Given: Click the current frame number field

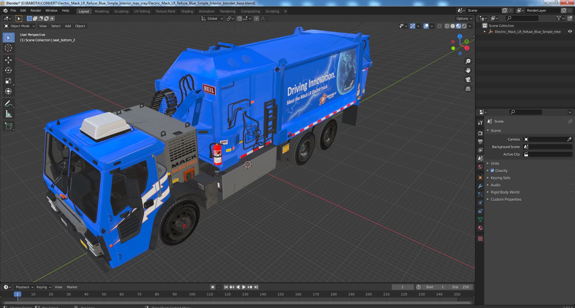Looking at the screenshot, I should (x=402, y=287).
